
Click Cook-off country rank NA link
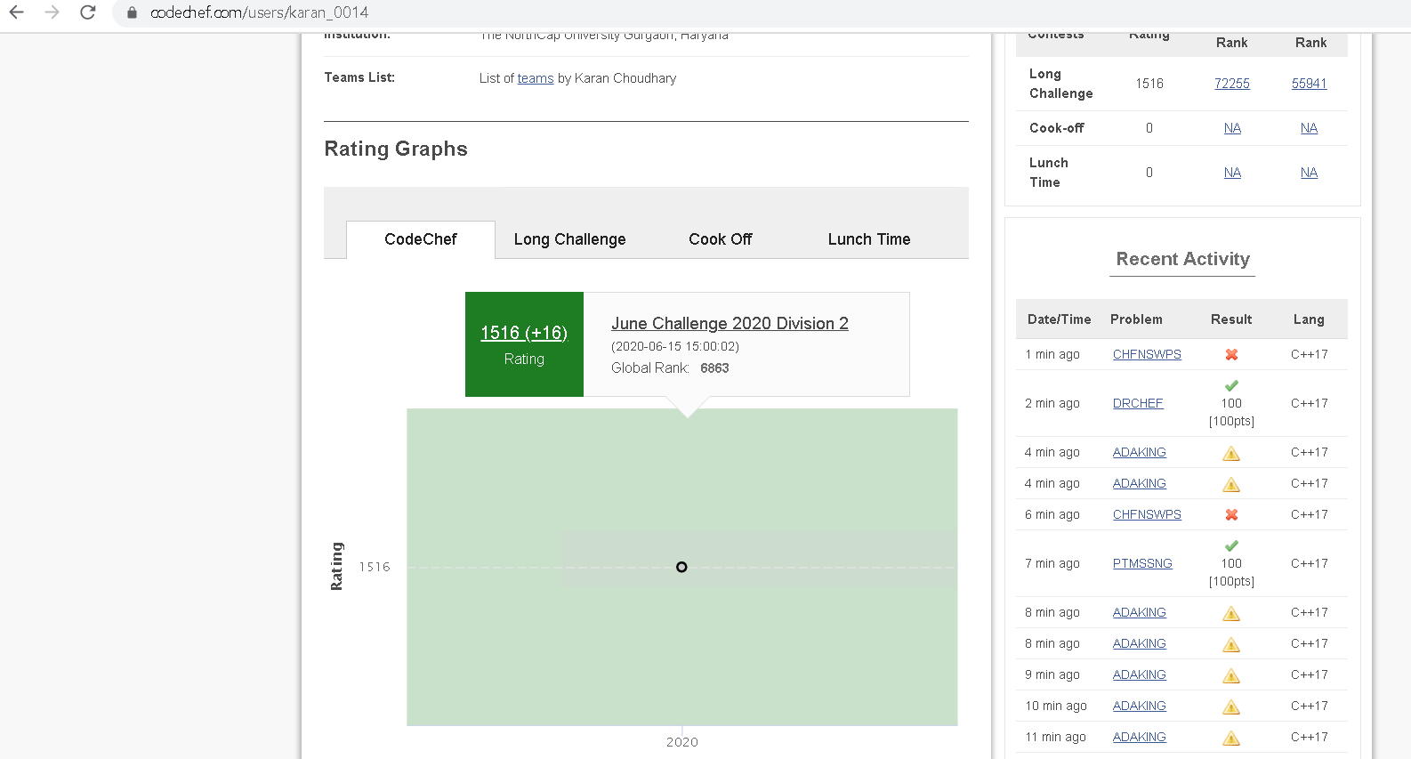pyautogui.click(x=1309, y=128)
